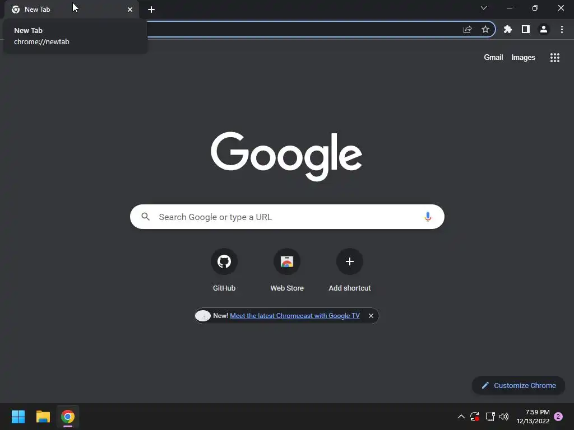Open the Extensions puzzle icon

(507, 29)
